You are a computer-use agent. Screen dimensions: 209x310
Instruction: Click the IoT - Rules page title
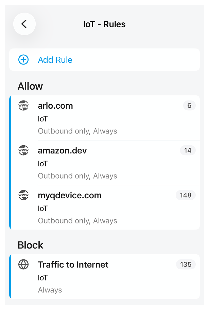coord(104,24)
